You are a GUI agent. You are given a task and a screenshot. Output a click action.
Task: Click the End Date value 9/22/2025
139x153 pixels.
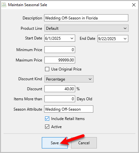coord(107,39)
